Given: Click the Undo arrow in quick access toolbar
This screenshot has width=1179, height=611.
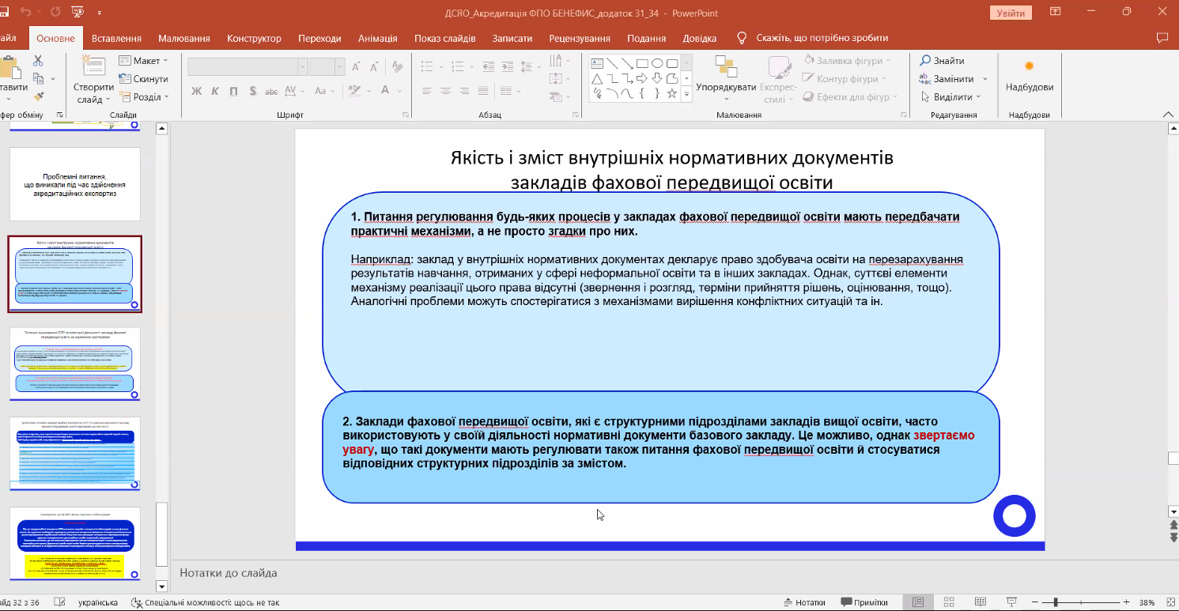Looking at the screenshot, I should (26, 13).
